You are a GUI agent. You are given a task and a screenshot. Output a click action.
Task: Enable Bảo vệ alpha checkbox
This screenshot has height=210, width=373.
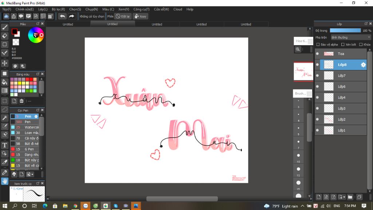click(318, 44)
